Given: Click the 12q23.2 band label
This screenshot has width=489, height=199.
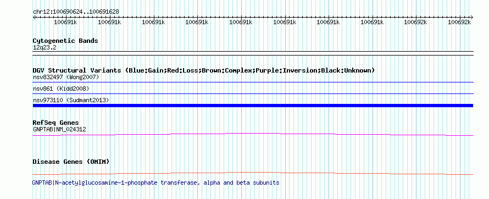Looking at the screenshot, I should 45,47.
